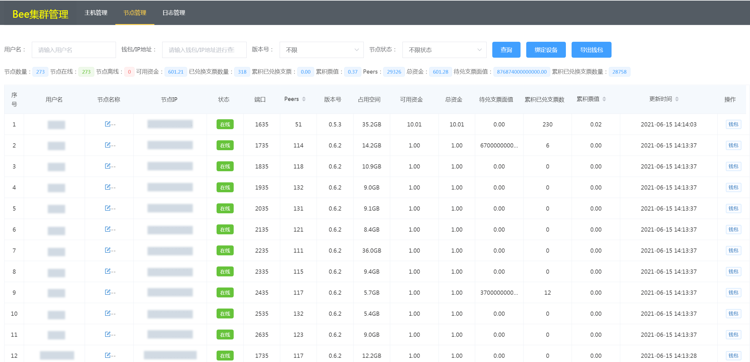This screenshot has width=750, height=362.
Task: Click edit node name icon in row 5
Action: pyautogui.click(x=108, y=208)
